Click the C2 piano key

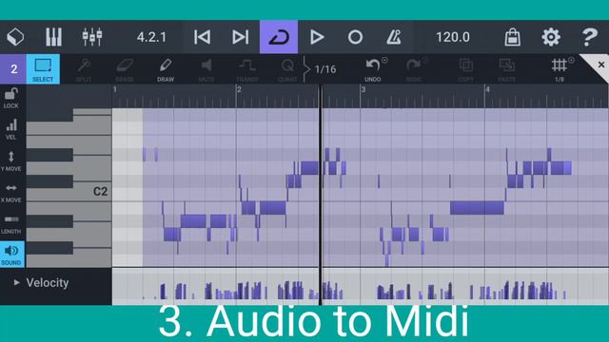coord(69,194)
